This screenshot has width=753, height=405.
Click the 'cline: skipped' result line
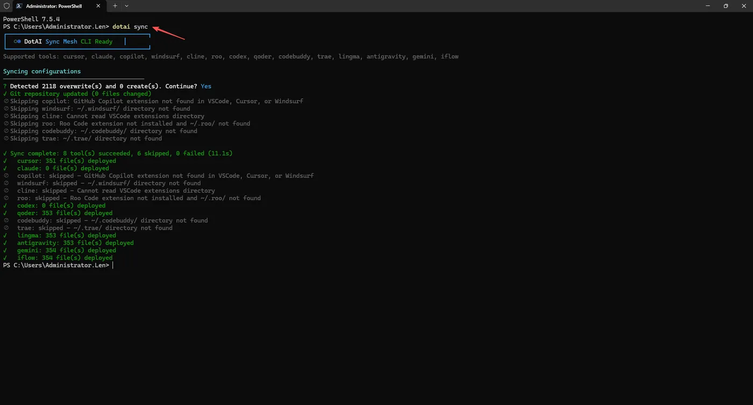point(109,191)
